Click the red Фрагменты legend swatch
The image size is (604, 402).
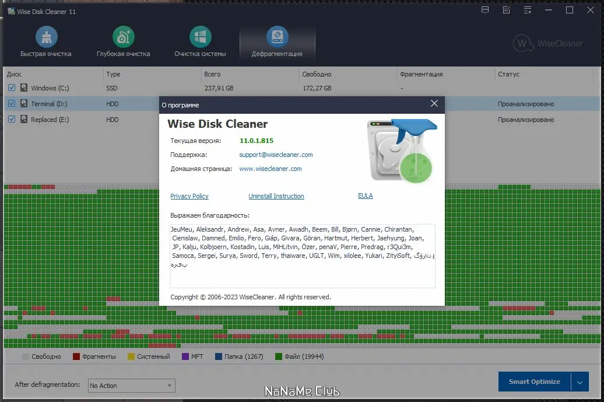coord(76,356)
